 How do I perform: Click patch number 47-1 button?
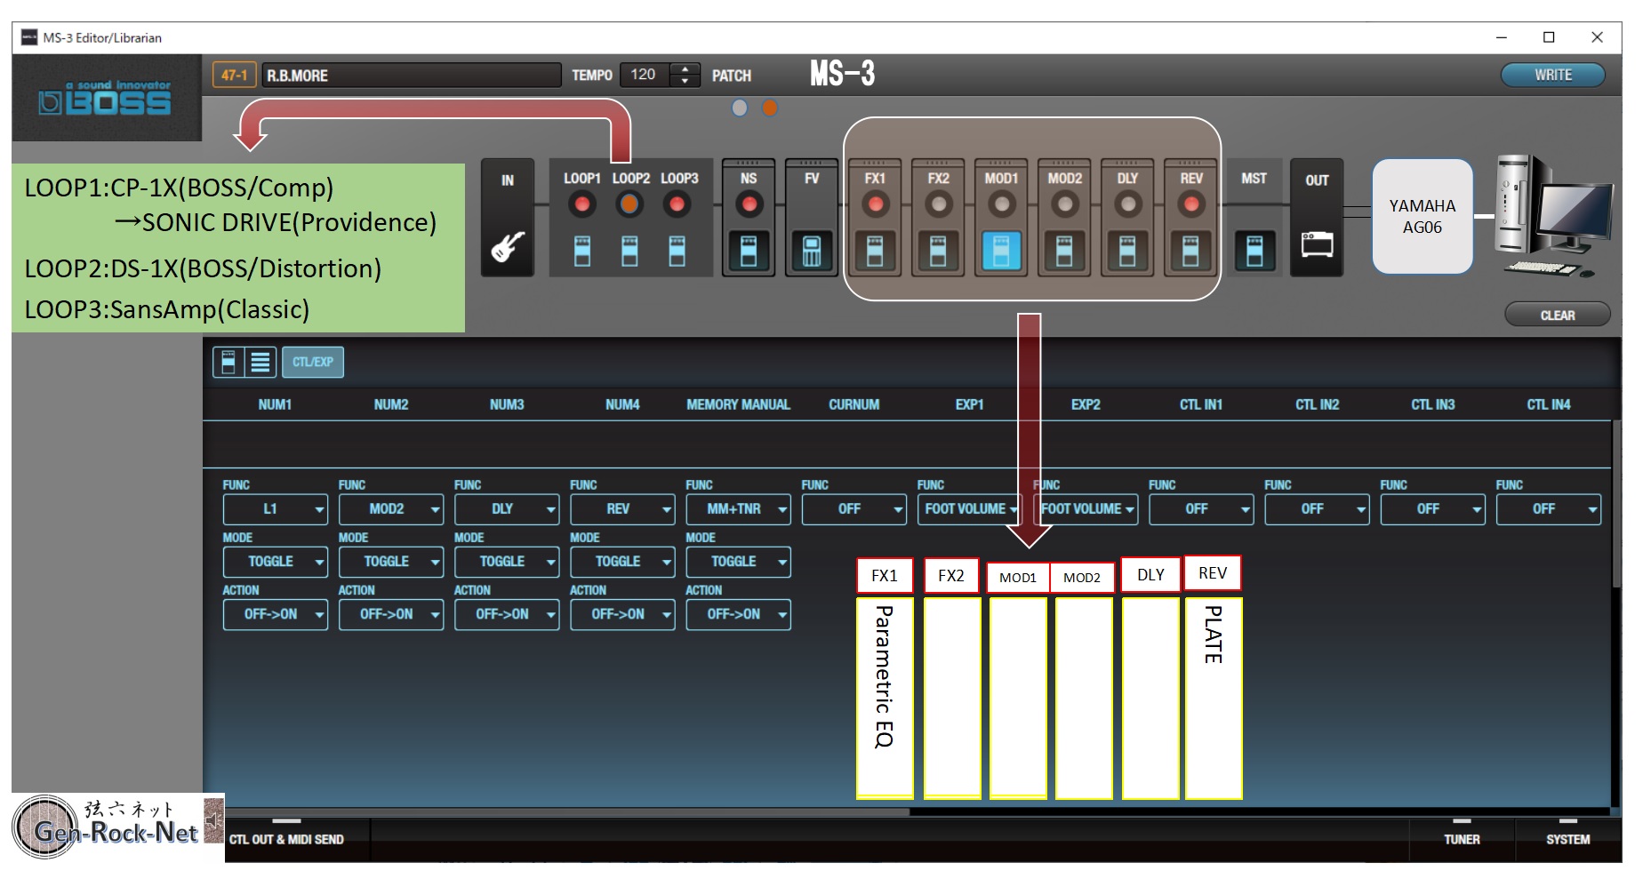coord(234,76)
